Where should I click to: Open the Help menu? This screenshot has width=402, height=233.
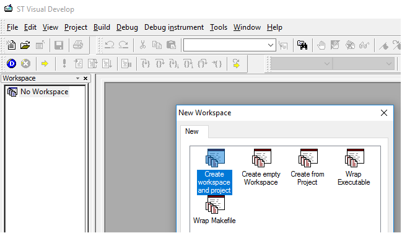[x=274, y=27]
